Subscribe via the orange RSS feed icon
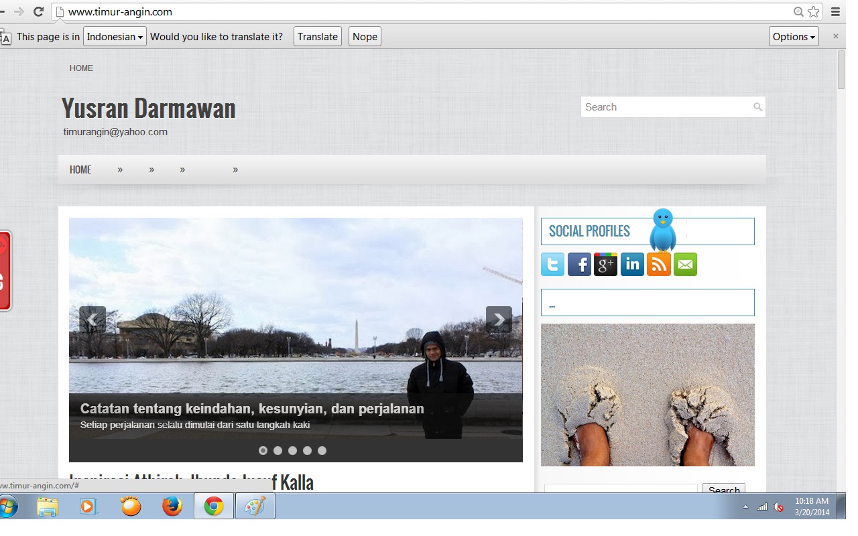This screenshot has width=858, height=536. click(658, 265)
